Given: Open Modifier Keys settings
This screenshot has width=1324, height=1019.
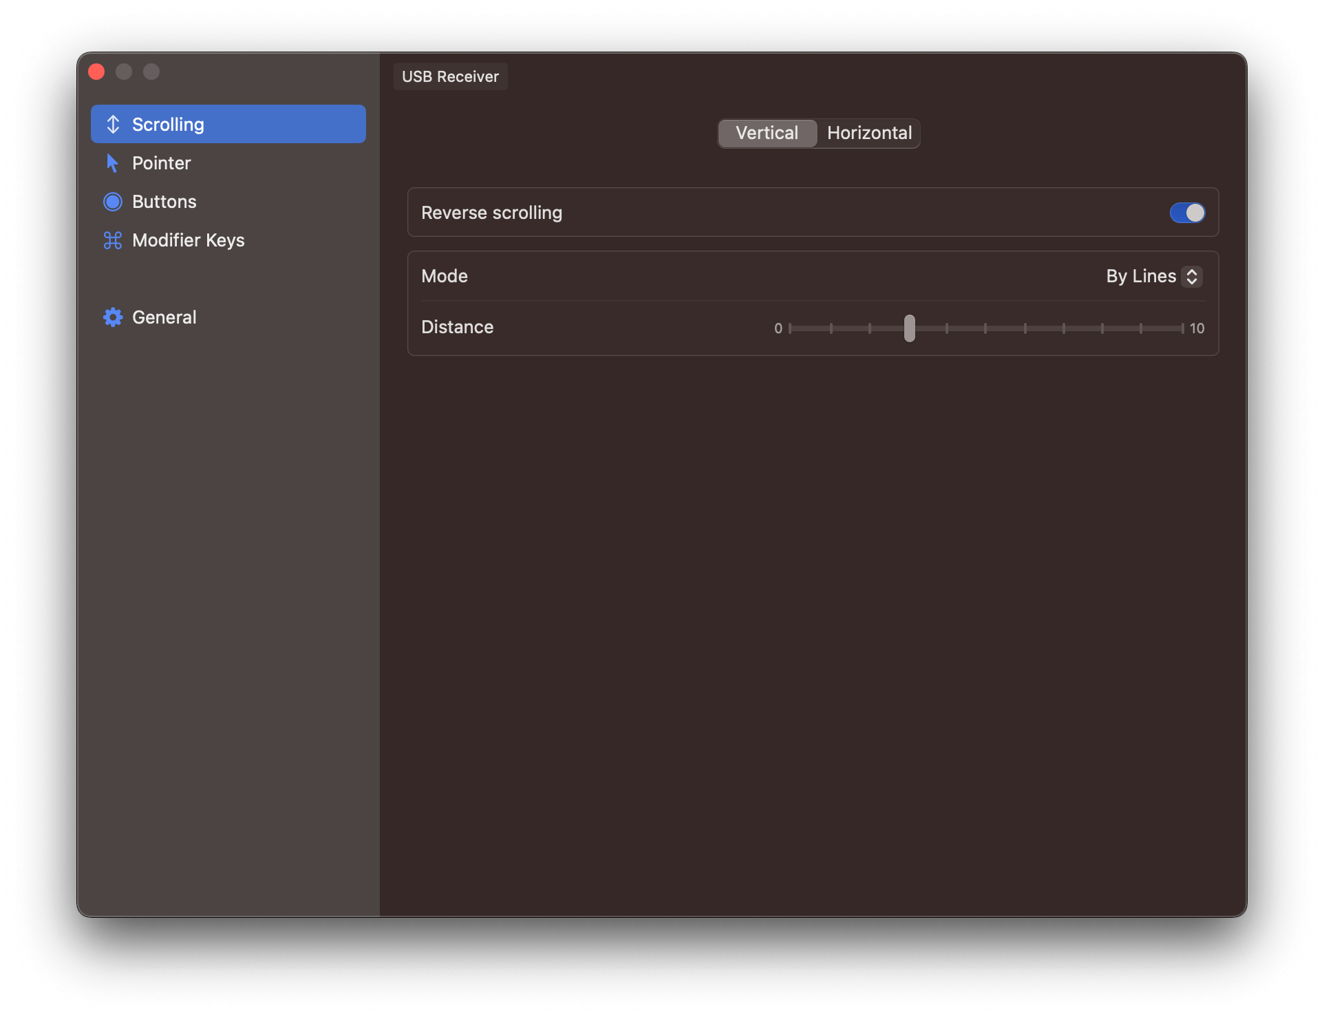Looking at the screenshot, I should [189, 240].
